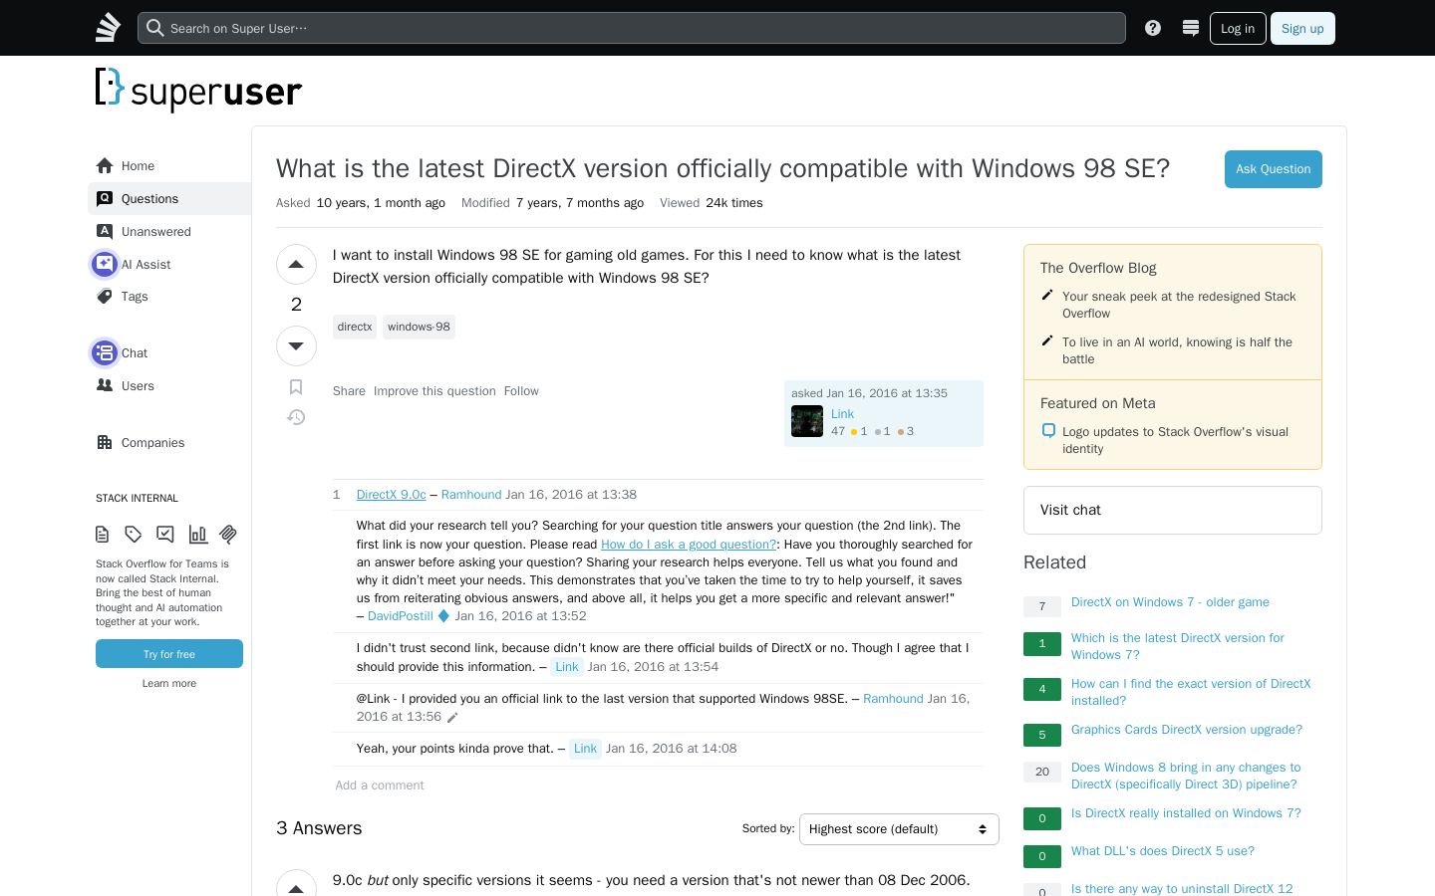Open the Stack Exchange logo menu
Image resolution: width=1435 pixels, height=896 pixels.
coord(108,28)
